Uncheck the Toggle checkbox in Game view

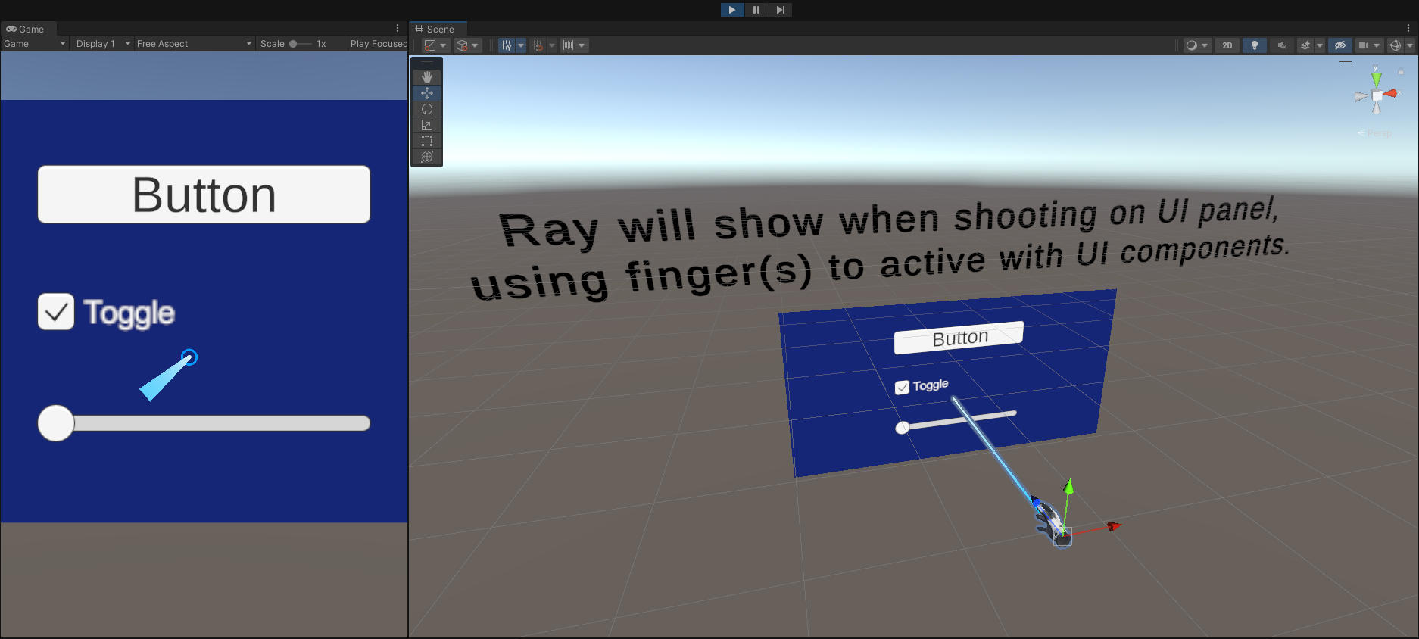pyautogui.click(x=56, y=312)
